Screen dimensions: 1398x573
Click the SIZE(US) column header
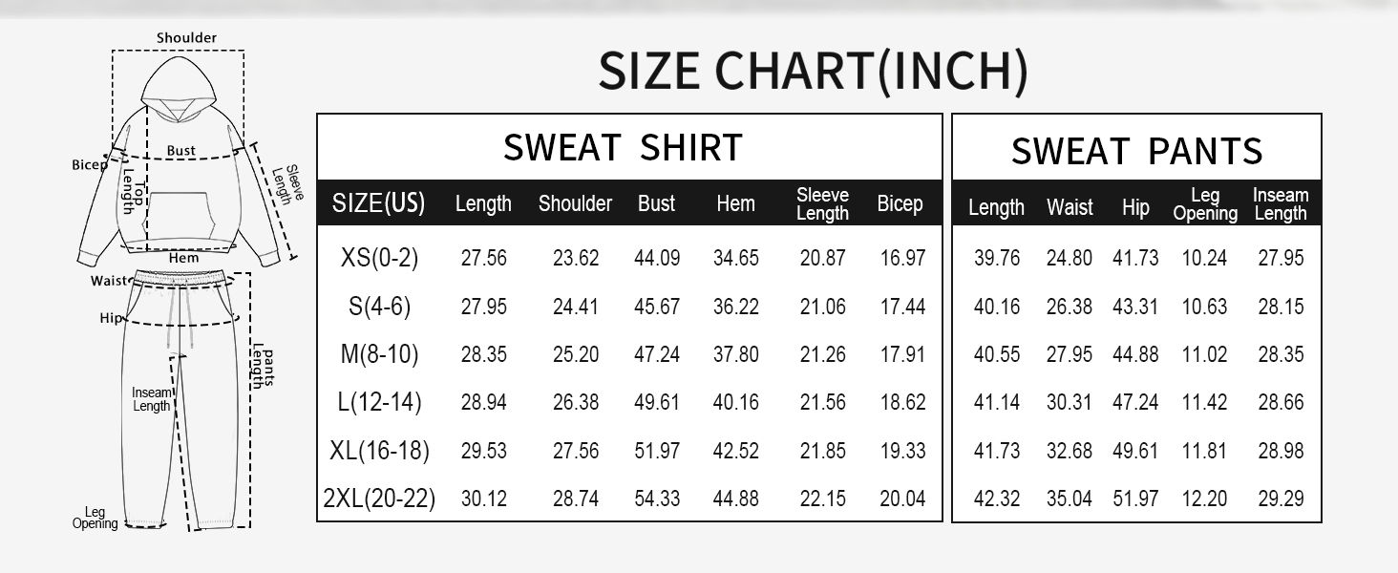click(x=378, y=203)
